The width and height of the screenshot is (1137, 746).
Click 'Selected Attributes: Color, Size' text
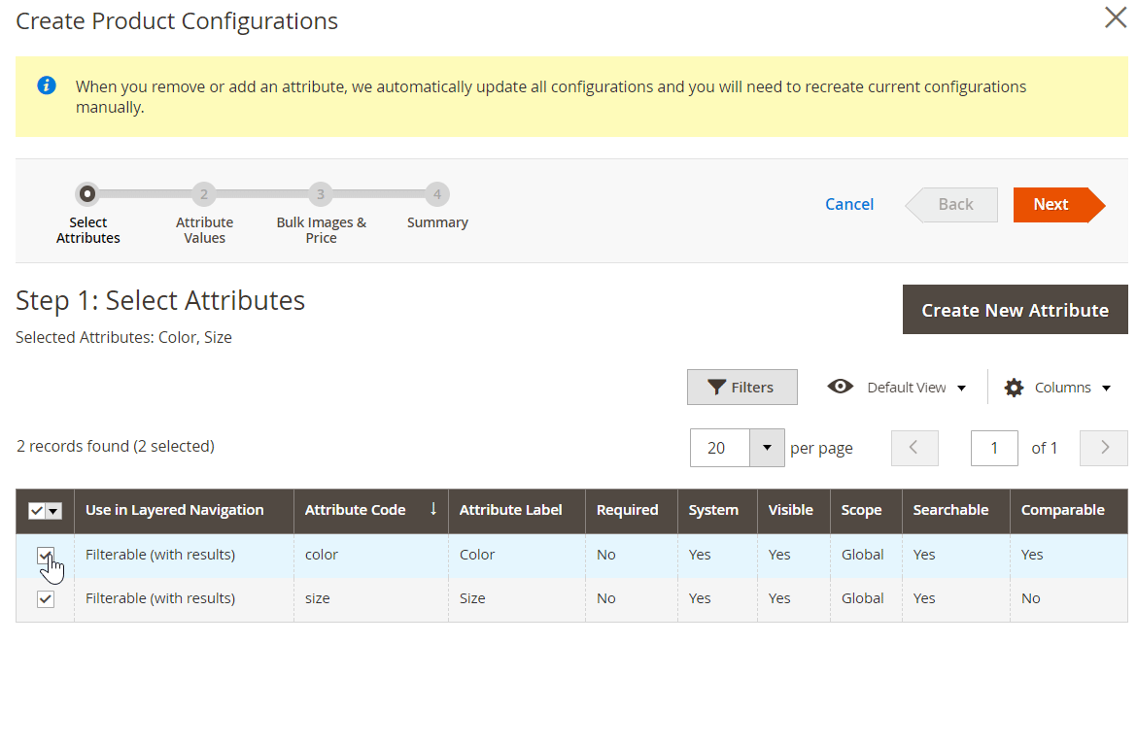click(124, 337)
